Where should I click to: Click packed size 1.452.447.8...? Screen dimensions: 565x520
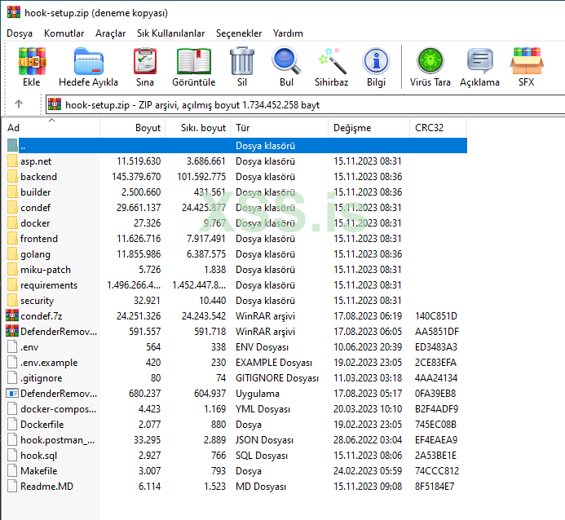[x=199, y=284]
